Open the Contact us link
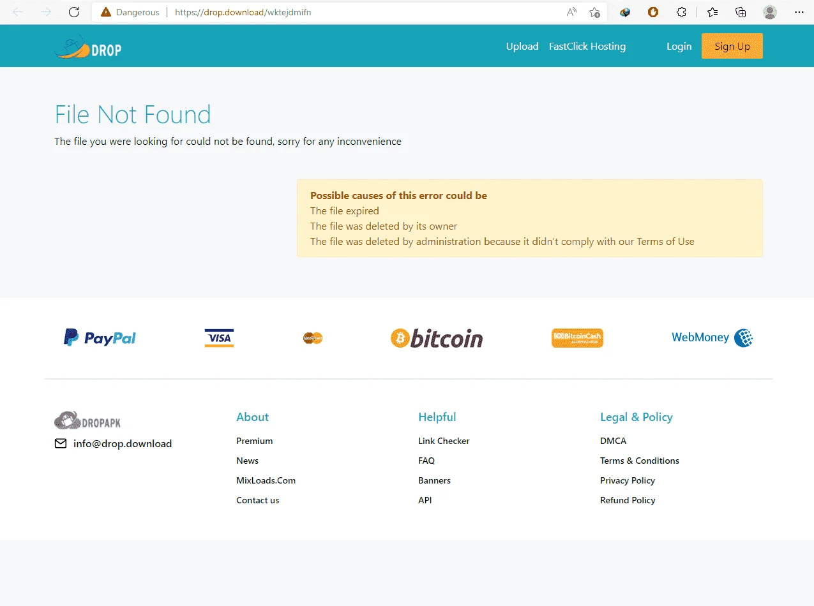814x606 pixels. tap(257, 500)
